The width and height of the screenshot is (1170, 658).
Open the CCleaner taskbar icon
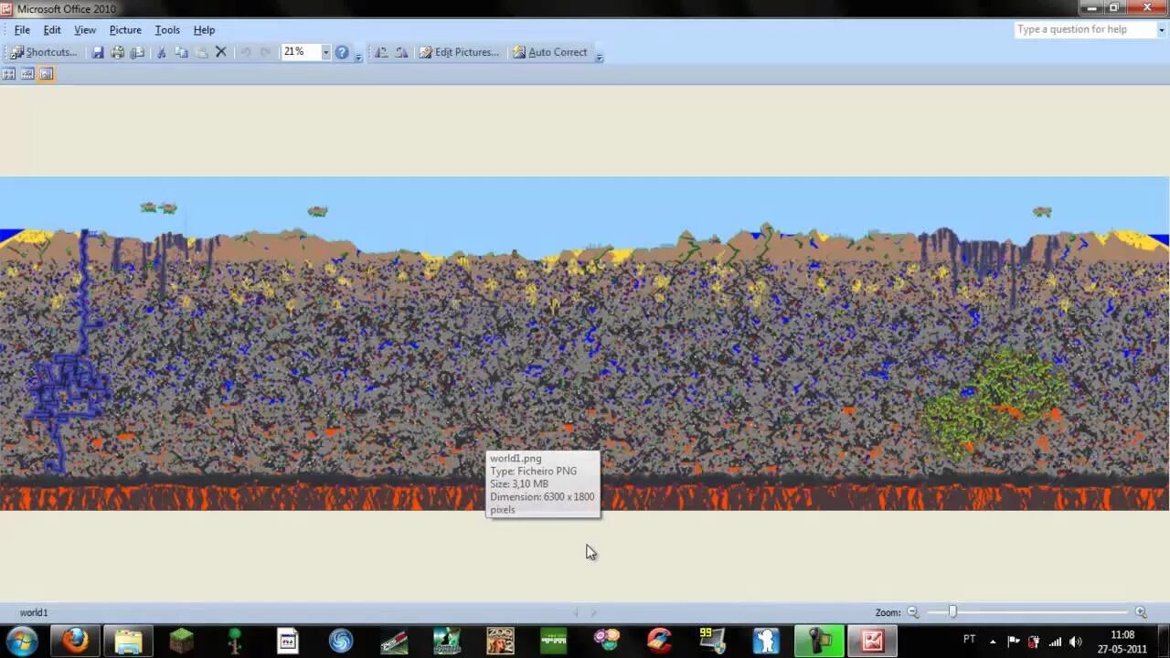click(659, 641)
